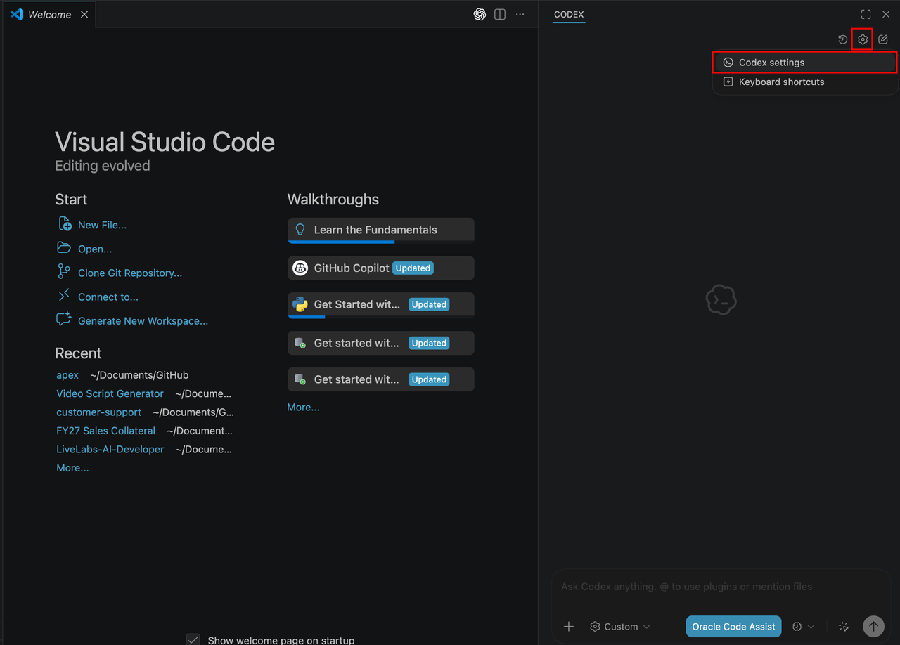Click the Oracle Code Assist button
The image size is (900, 645).
(x=733, y=627)
